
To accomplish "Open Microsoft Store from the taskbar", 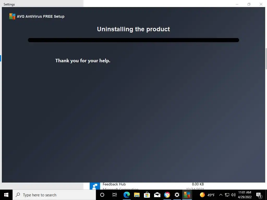I will coord(147,195).
